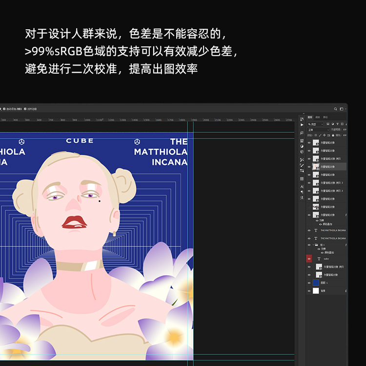Open the Actions panel play icon
The height and width of the screenshot is (366, 366).
302,125
